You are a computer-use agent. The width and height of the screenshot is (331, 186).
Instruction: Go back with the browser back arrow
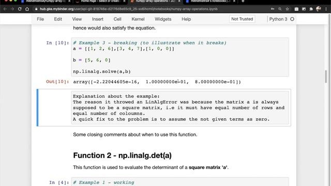[x=5, y=9]
